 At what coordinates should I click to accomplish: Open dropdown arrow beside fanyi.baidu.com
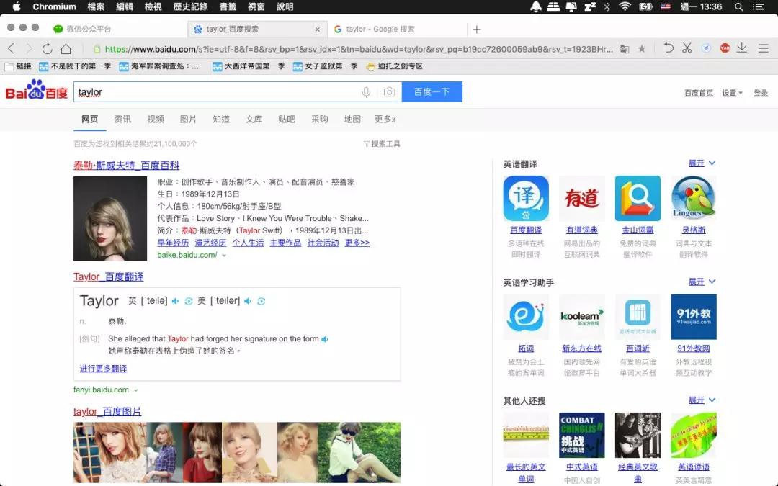[136, 390]
